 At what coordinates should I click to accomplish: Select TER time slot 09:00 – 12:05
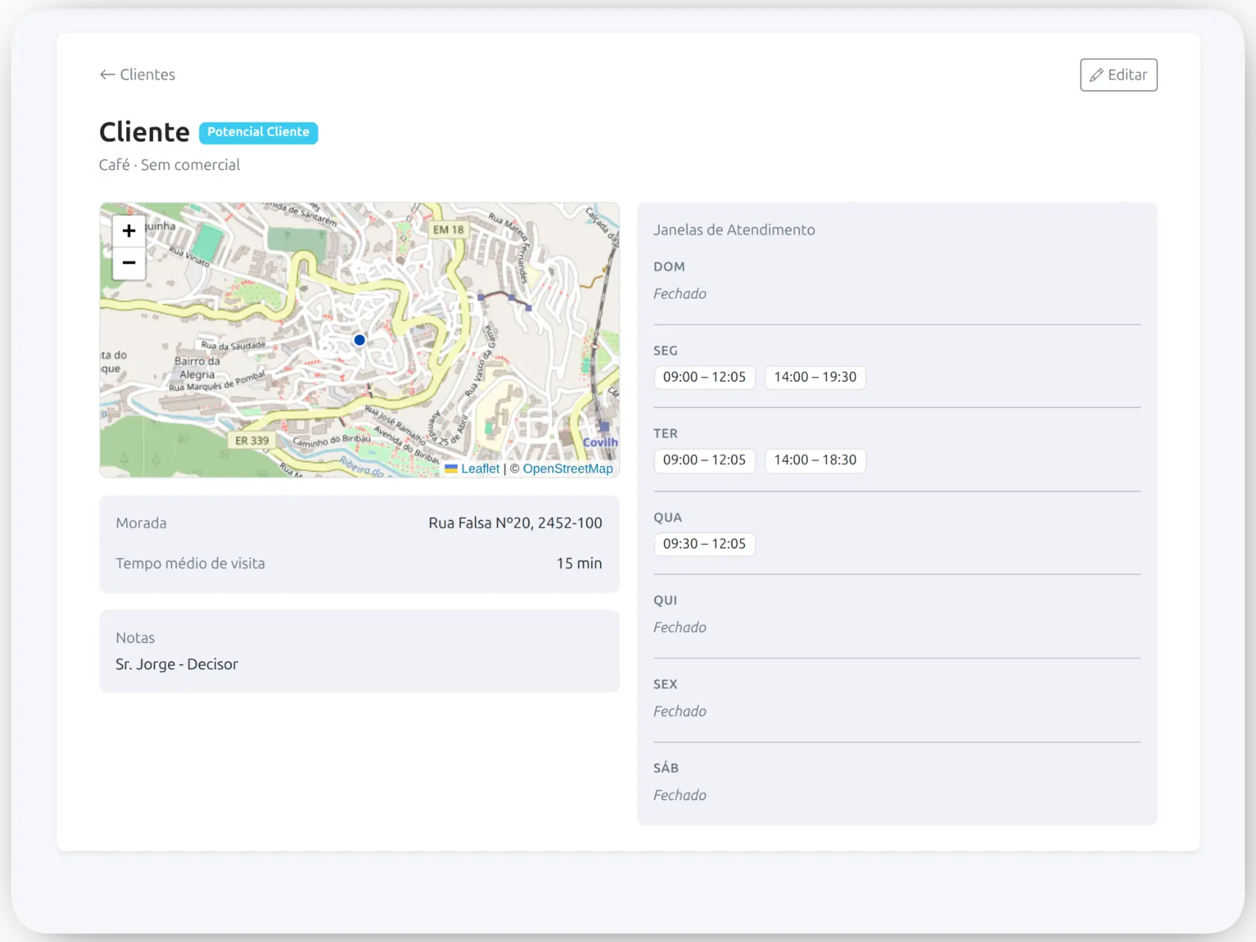[x=704, y=460]
